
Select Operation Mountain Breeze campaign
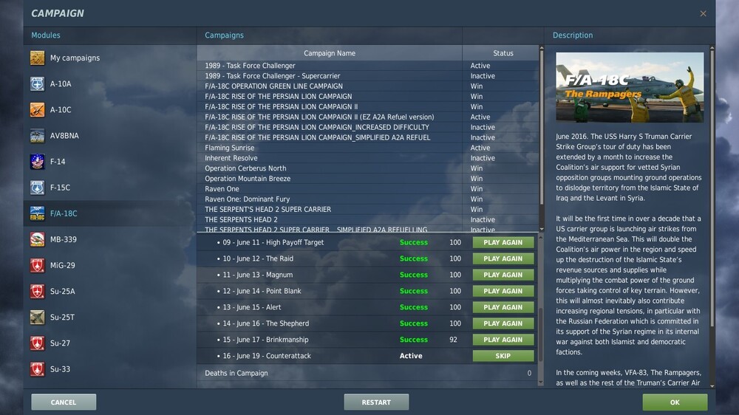pyautogui.click(x=367, y=179)
